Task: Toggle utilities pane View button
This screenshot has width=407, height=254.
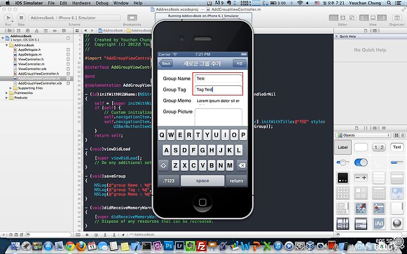Action: (382, 17)
